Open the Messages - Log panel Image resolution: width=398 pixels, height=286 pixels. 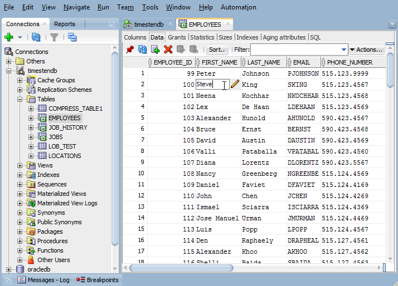pos(43,280)
